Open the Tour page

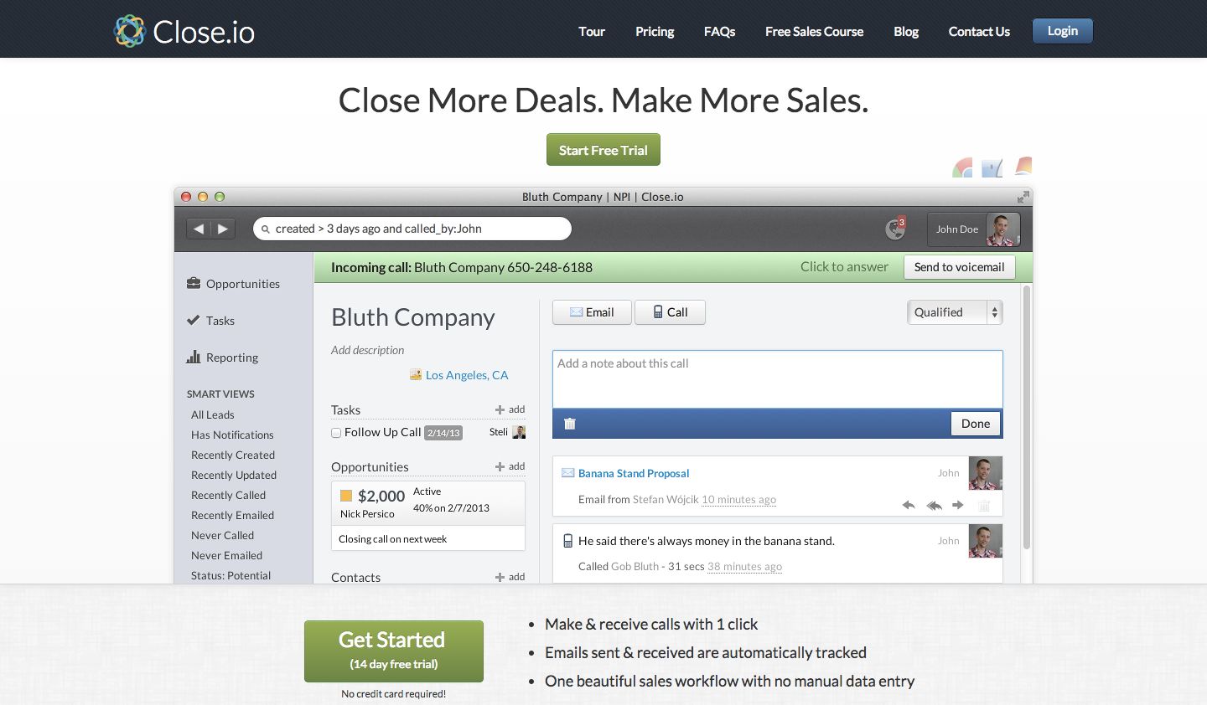(x=592, y=31)
